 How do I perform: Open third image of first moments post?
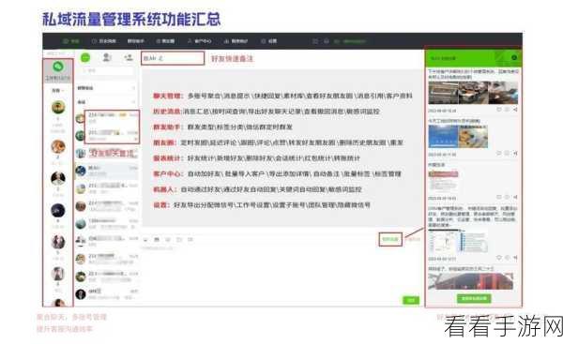click(503, 93)
